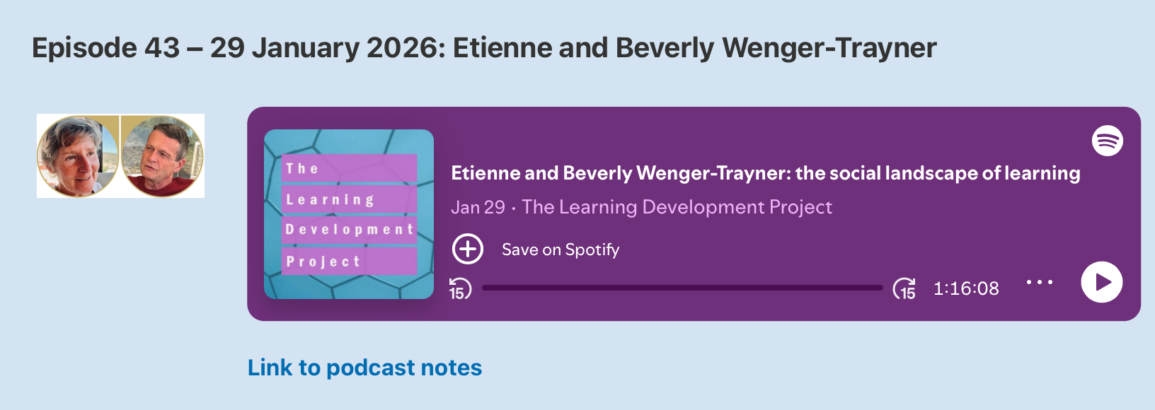The width and height of the screenshot is (1155, 410).
Task: Click the Spotify logo icon
Action: click(x=1107, y=141)
